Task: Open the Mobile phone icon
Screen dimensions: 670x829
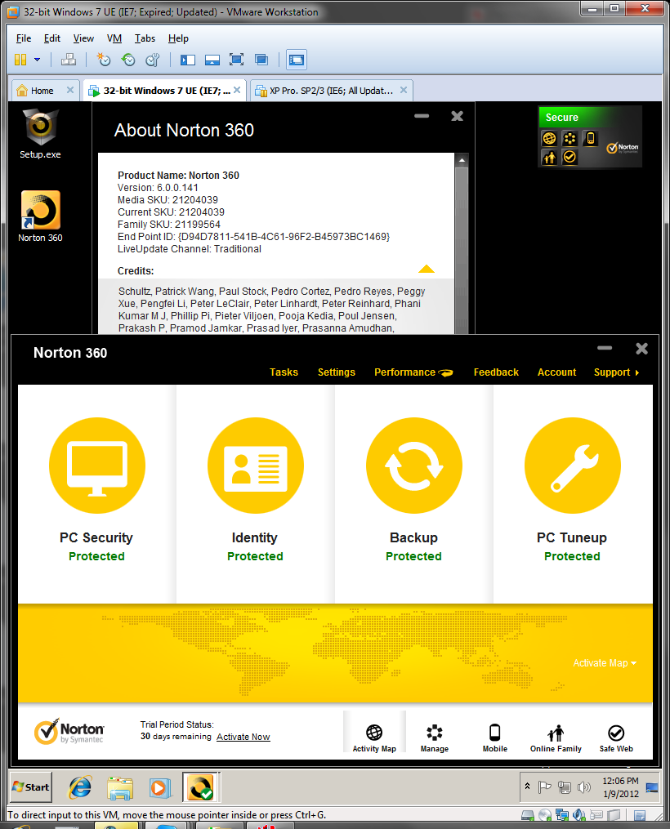Action: (x=494, y=733)
